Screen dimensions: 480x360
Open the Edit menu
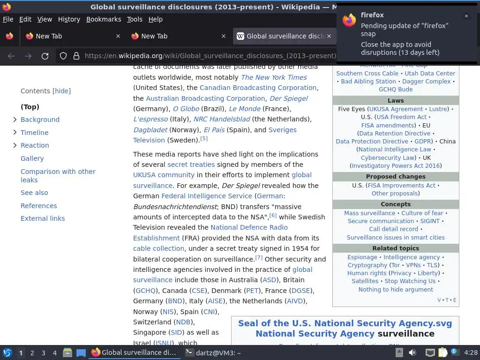[x=25, y=19]
